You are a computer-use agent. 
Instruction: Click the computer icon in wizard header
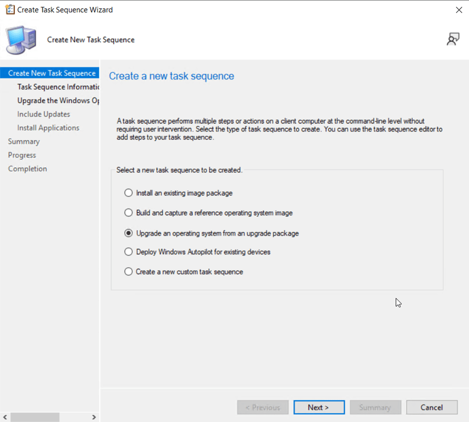point(21,40)
